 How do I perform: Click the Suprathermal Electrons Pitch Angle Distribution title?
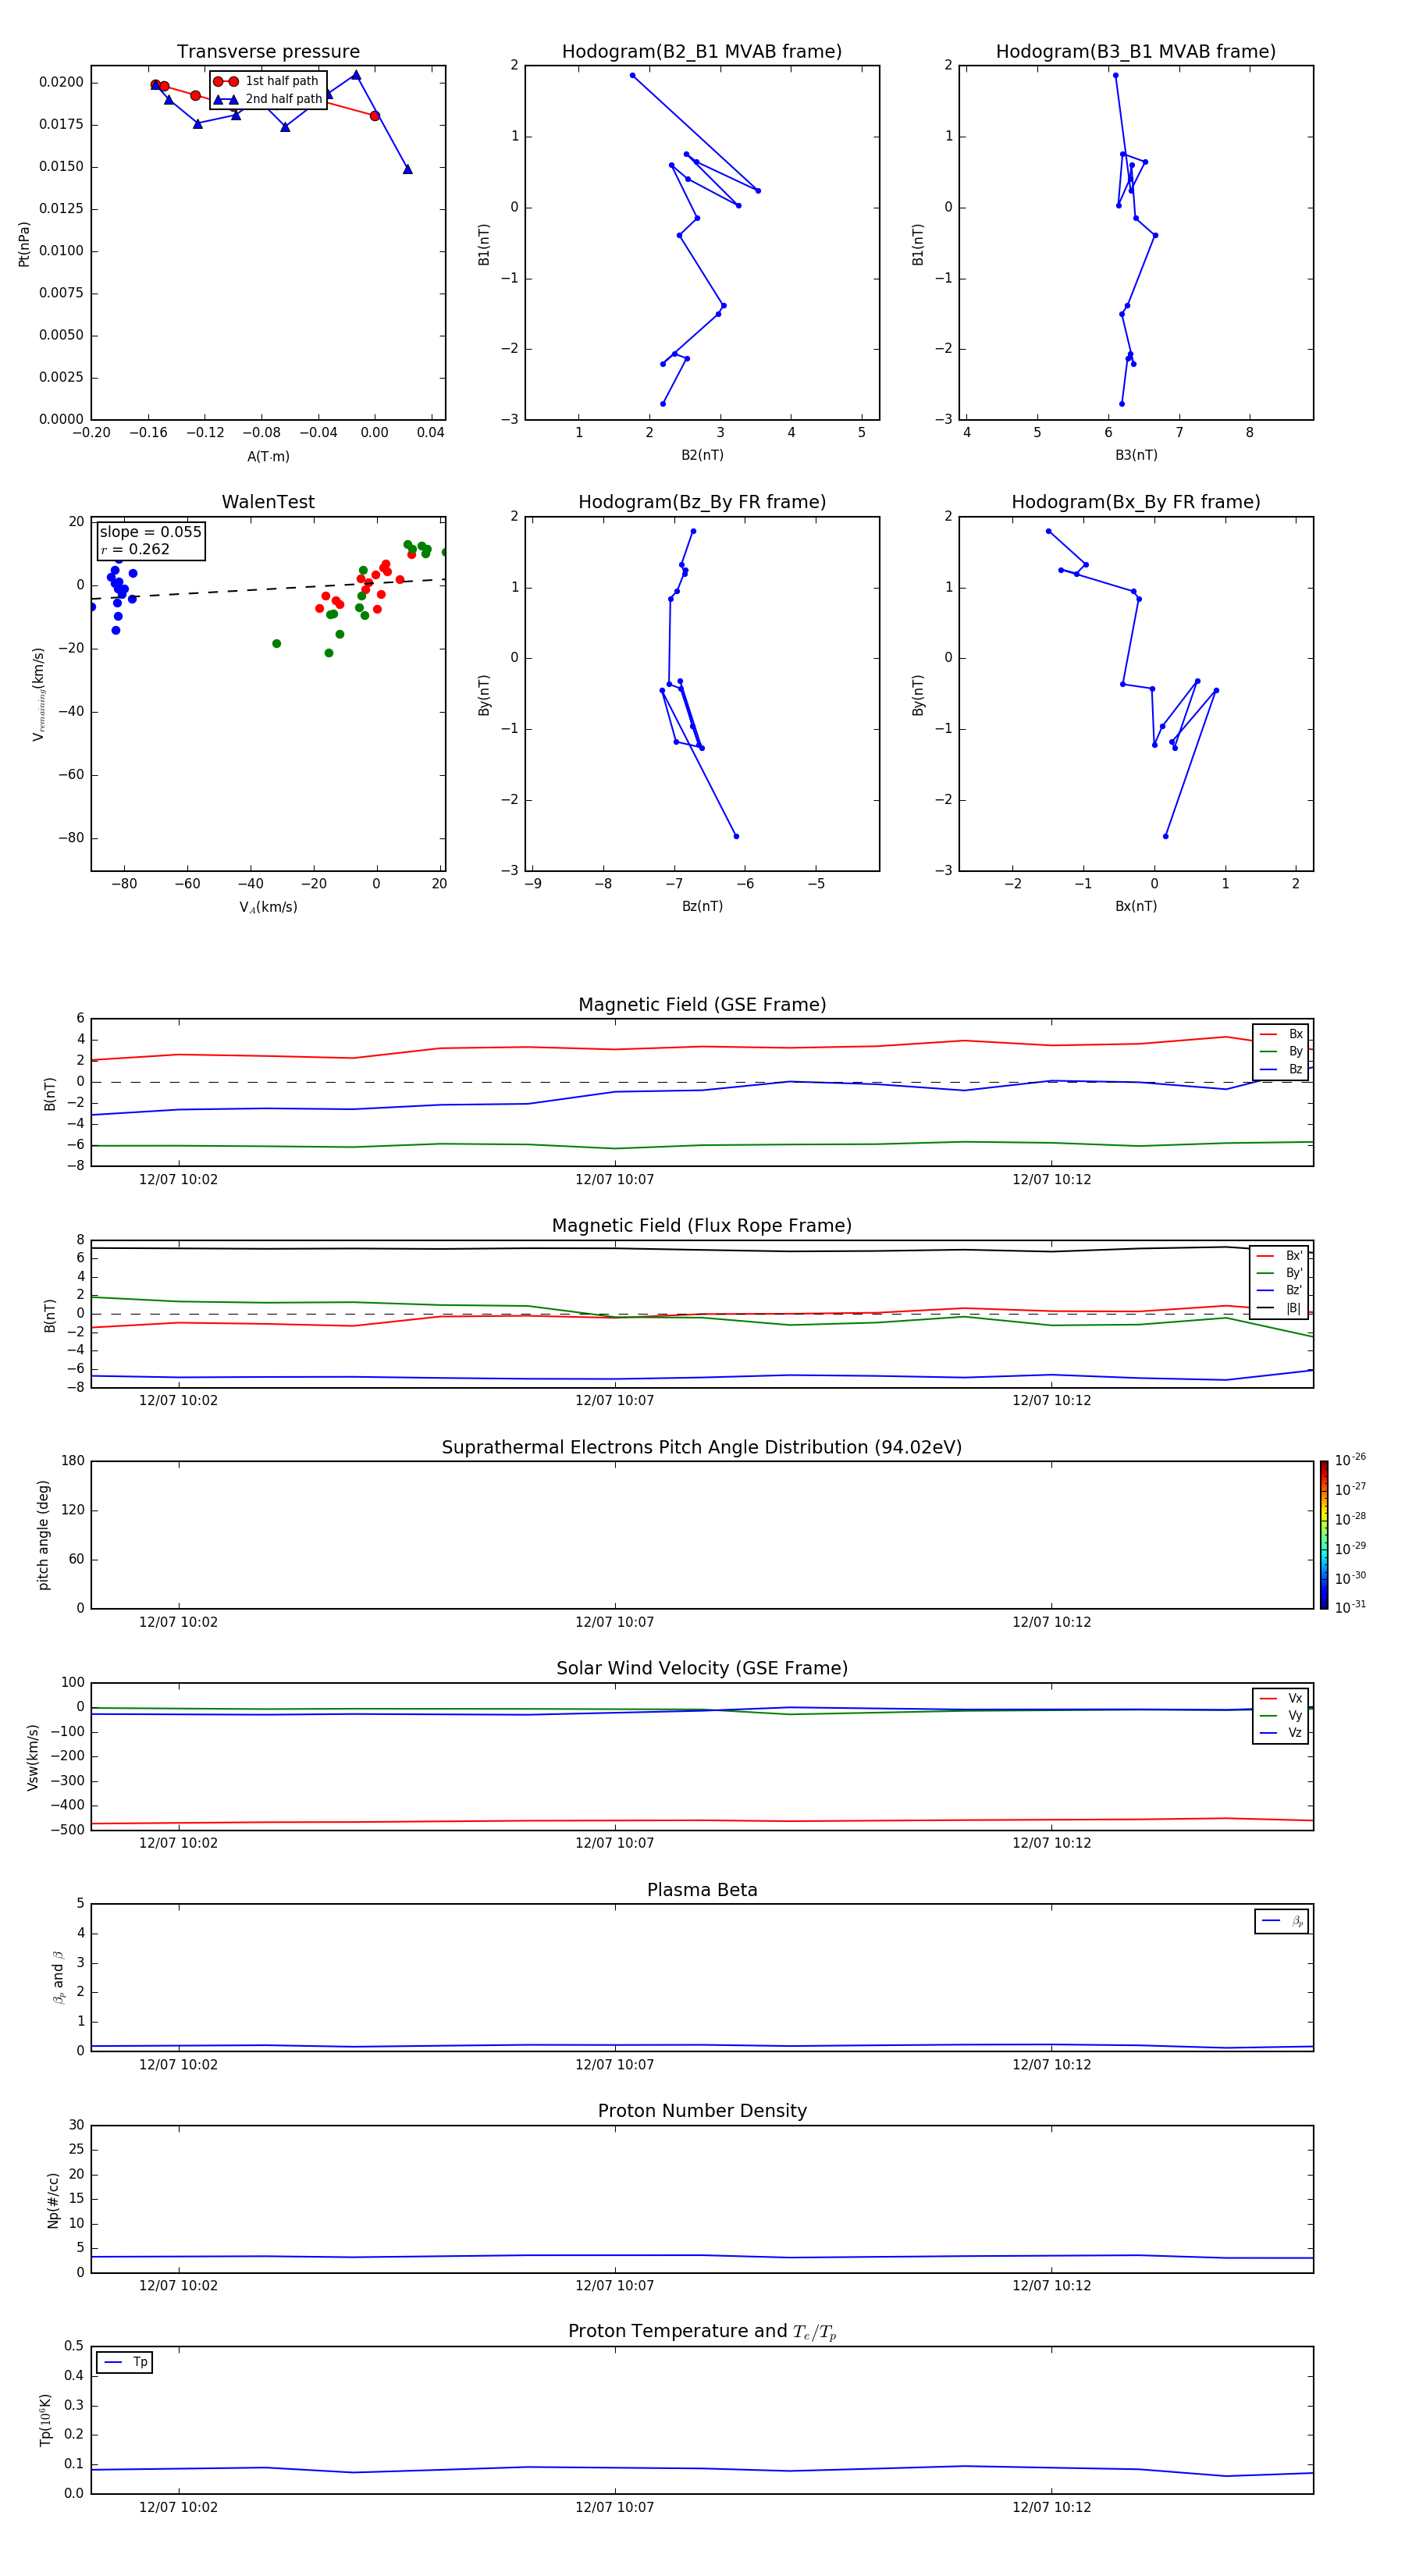tap(702, 1447)
